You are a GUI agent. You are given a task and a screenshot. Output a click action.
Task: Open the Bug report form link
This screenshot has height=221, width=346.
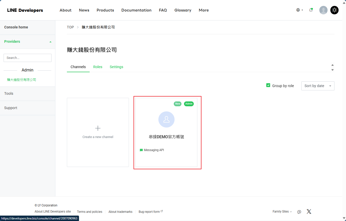[151, 212]
